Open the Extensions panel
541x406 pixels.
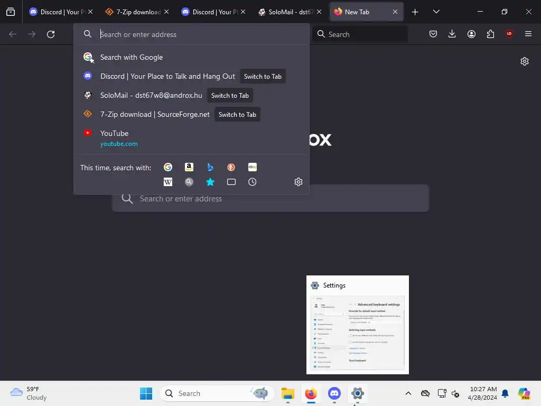pos(490,34)
